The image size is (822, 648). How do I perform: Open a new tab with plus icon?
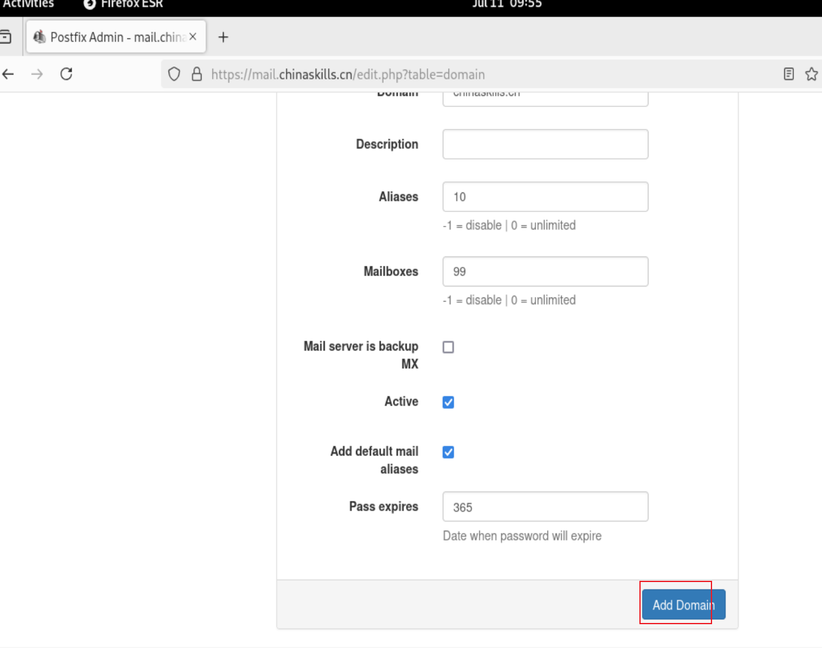224,37
